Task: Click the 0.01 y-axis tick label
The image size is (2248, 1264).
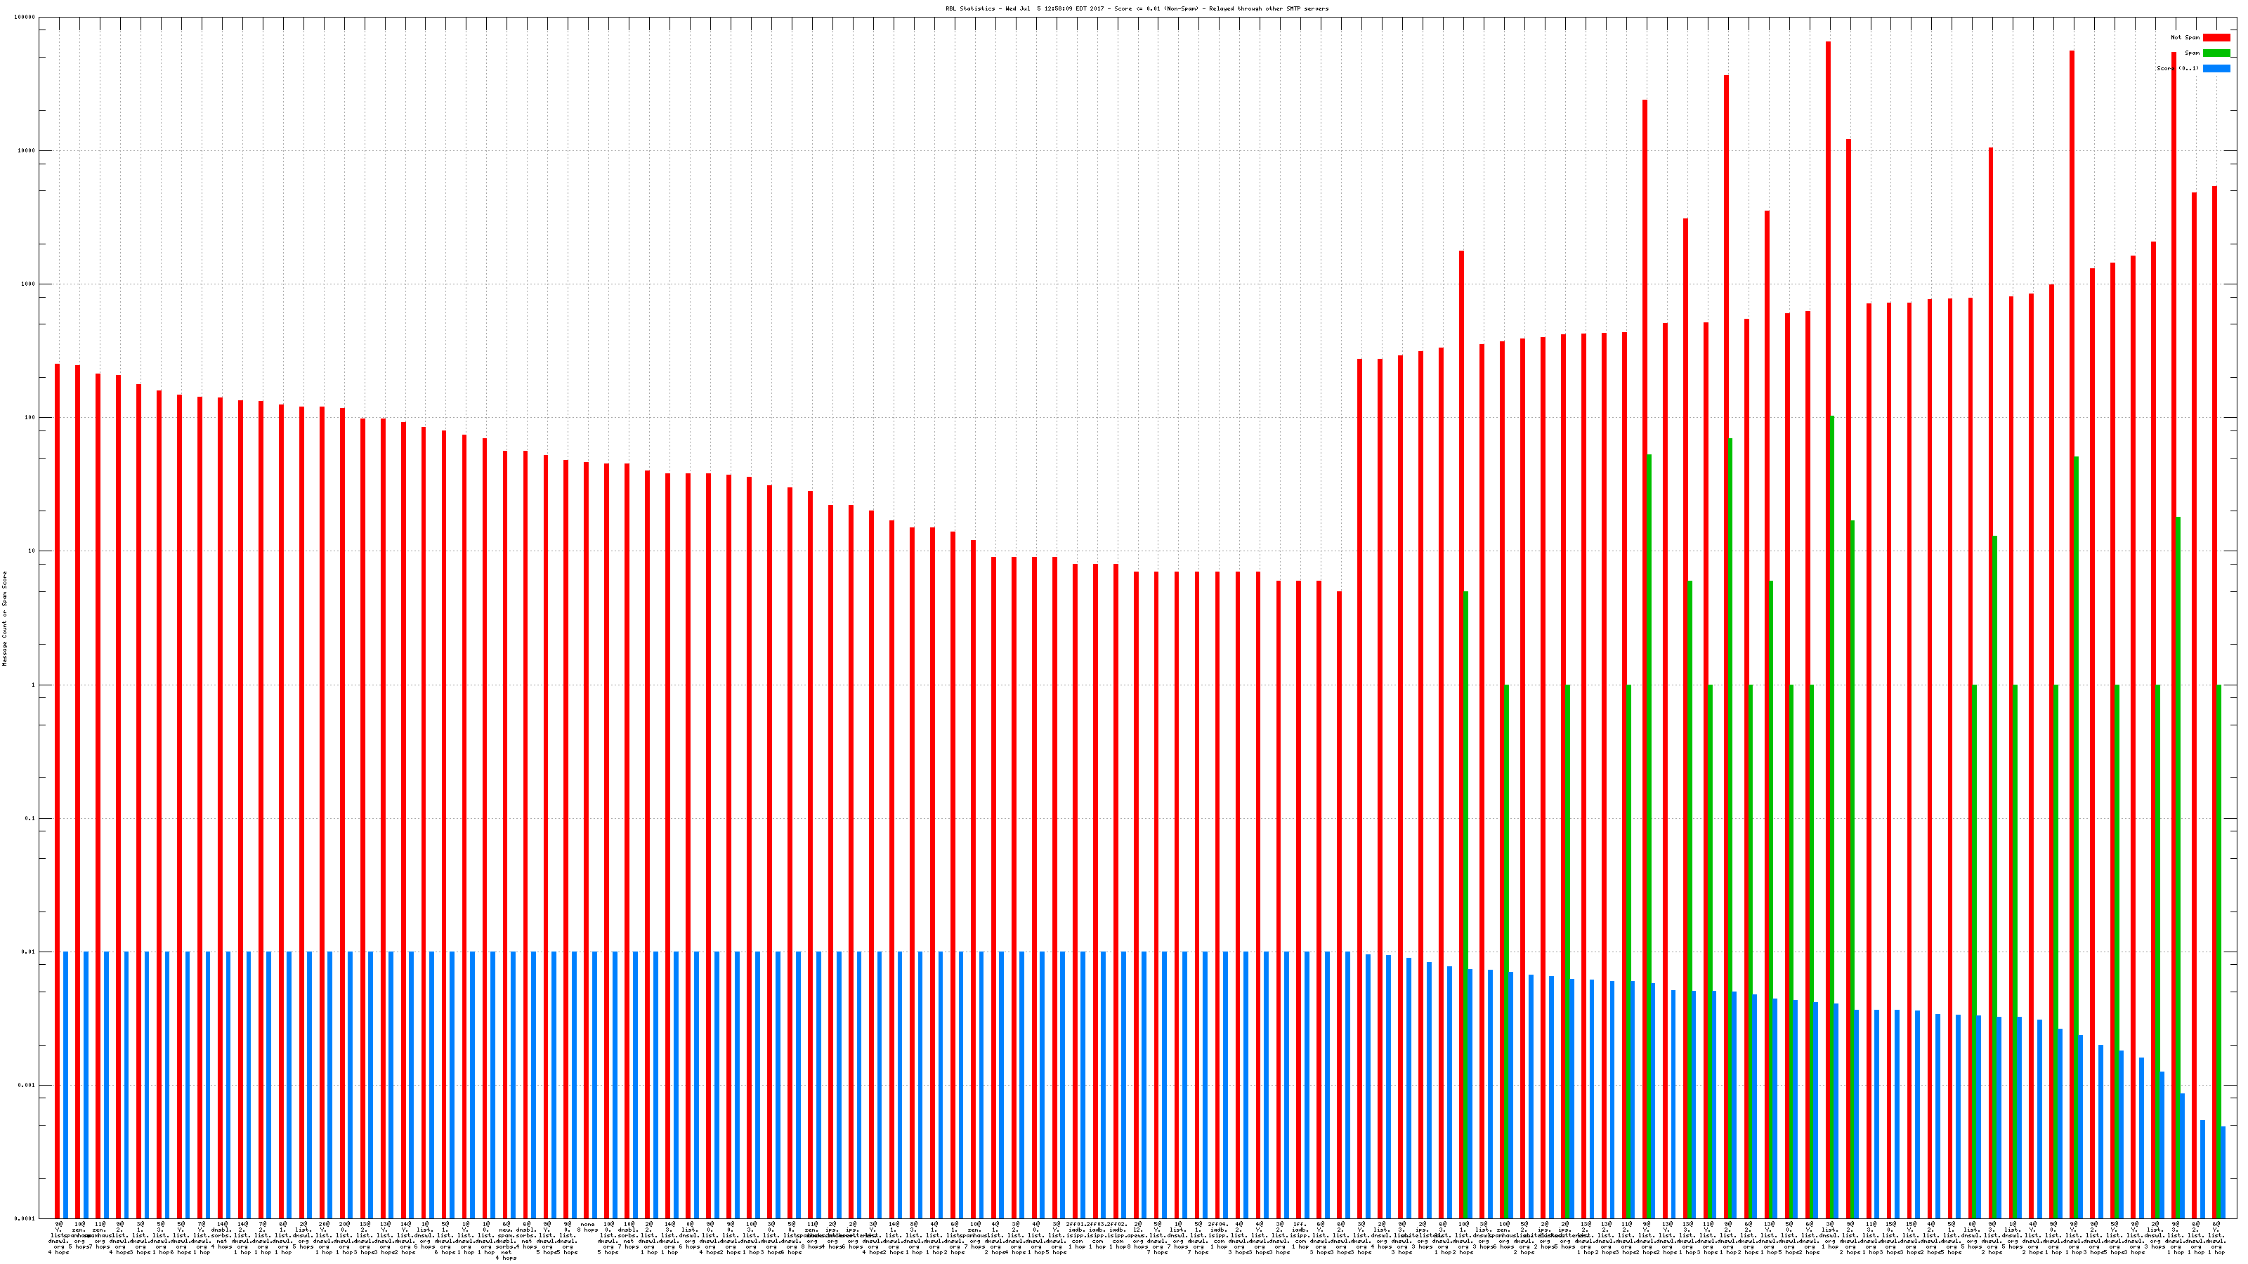Action: pyautogui.click(x=28, y=953)
